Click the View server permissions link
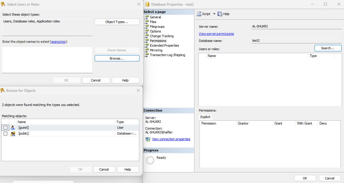 (216, 34)
